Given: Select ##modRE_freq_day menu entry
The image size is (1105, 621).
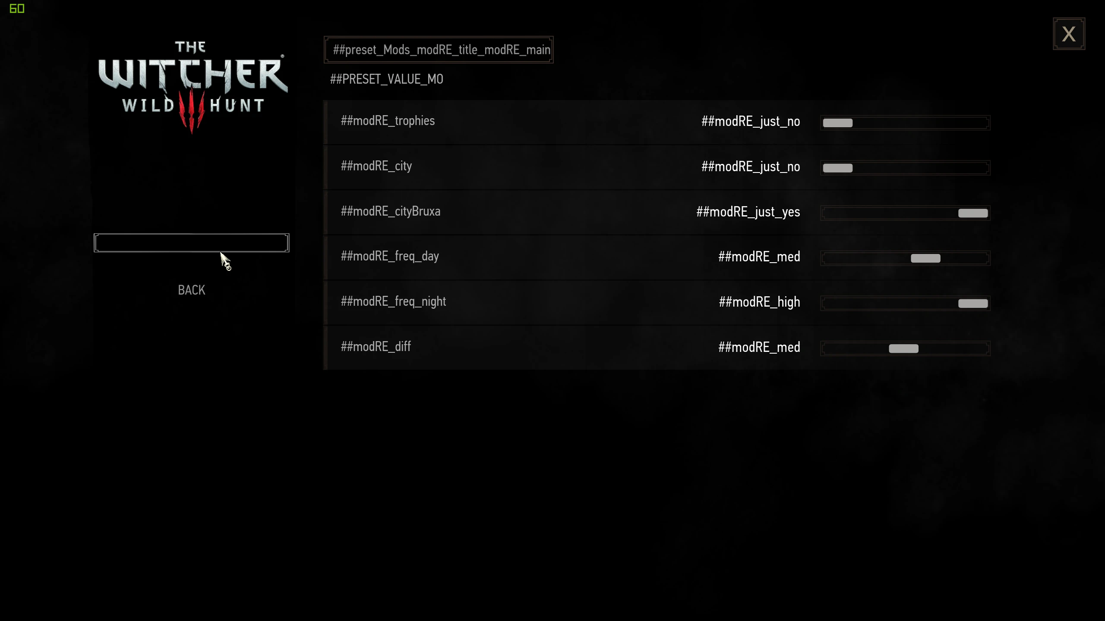Looking at the screenshot, I should pyautogui.click(x=389, y=256).
